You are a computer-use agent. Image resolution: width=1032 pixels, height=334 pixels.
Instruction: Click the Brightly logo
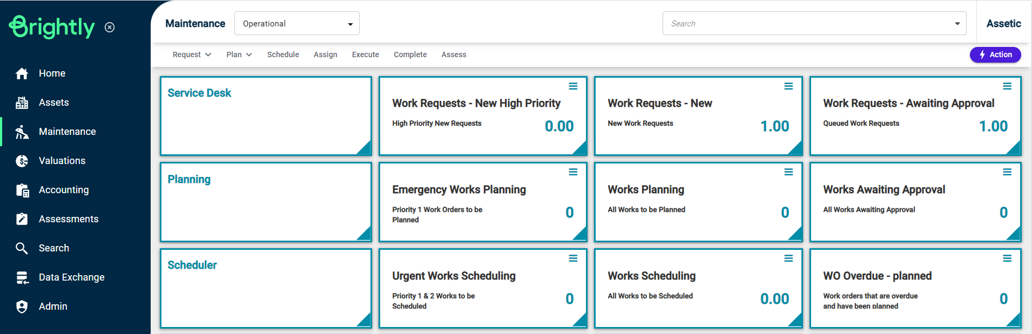(x=52, y=27)
